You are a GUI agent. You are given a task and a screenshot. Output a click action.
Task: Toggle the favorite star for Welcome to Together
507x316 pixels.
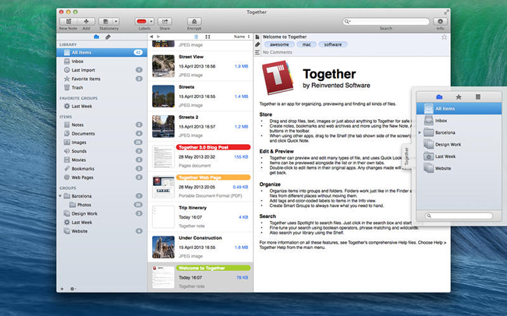point(444,37)
